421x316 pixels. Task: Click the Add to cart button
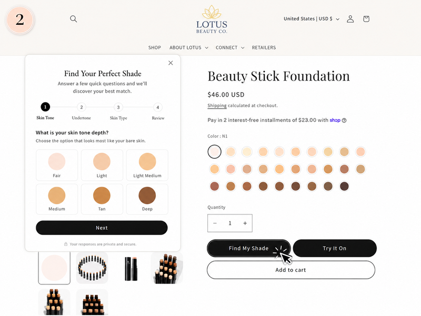tap(291, 270)
